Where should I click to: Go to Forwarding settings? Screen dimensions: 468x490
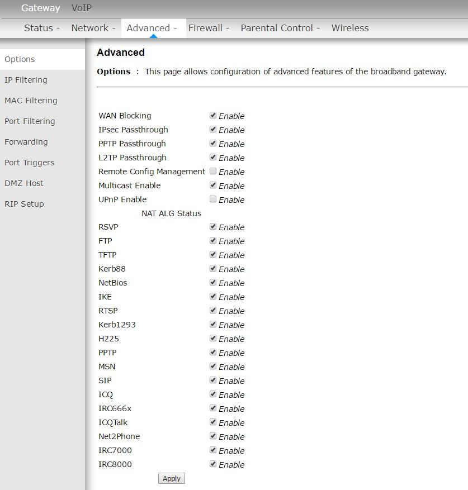click(26, 142)
